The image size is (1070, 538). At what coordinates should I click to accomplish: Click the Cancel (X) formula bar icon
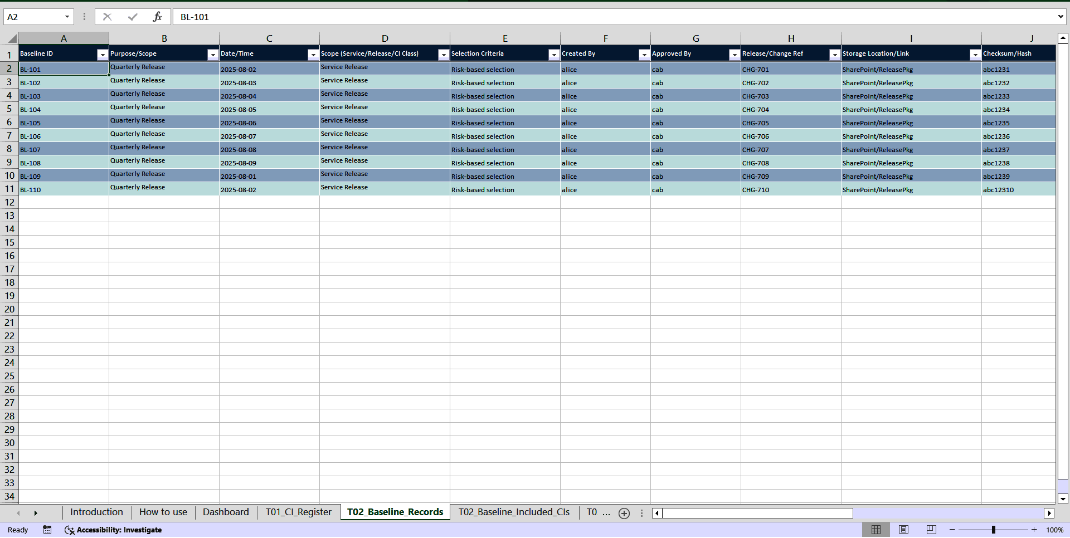(108, 17)
